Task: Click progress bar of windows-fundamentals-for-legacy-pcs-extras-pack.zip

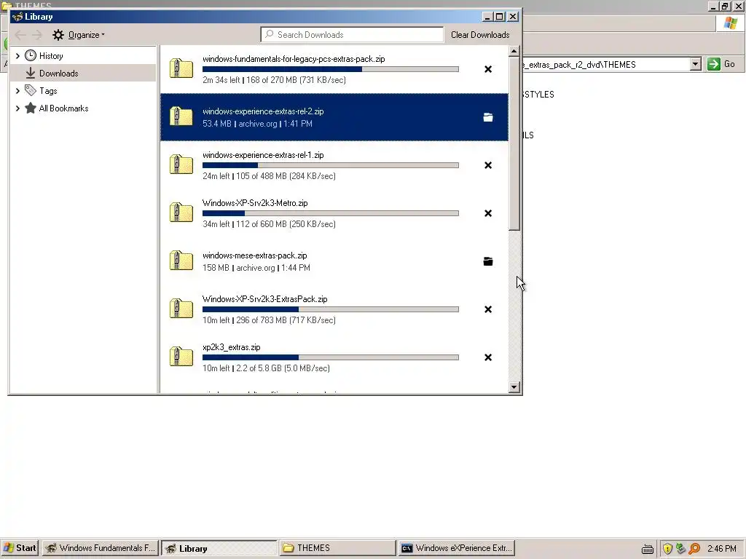Action: [331, 69]
